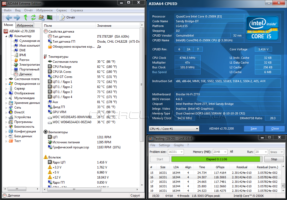Viewport: 287px width, 200px height.
Task: Open the Graphs menu in LinX
Action: [179, 145]
